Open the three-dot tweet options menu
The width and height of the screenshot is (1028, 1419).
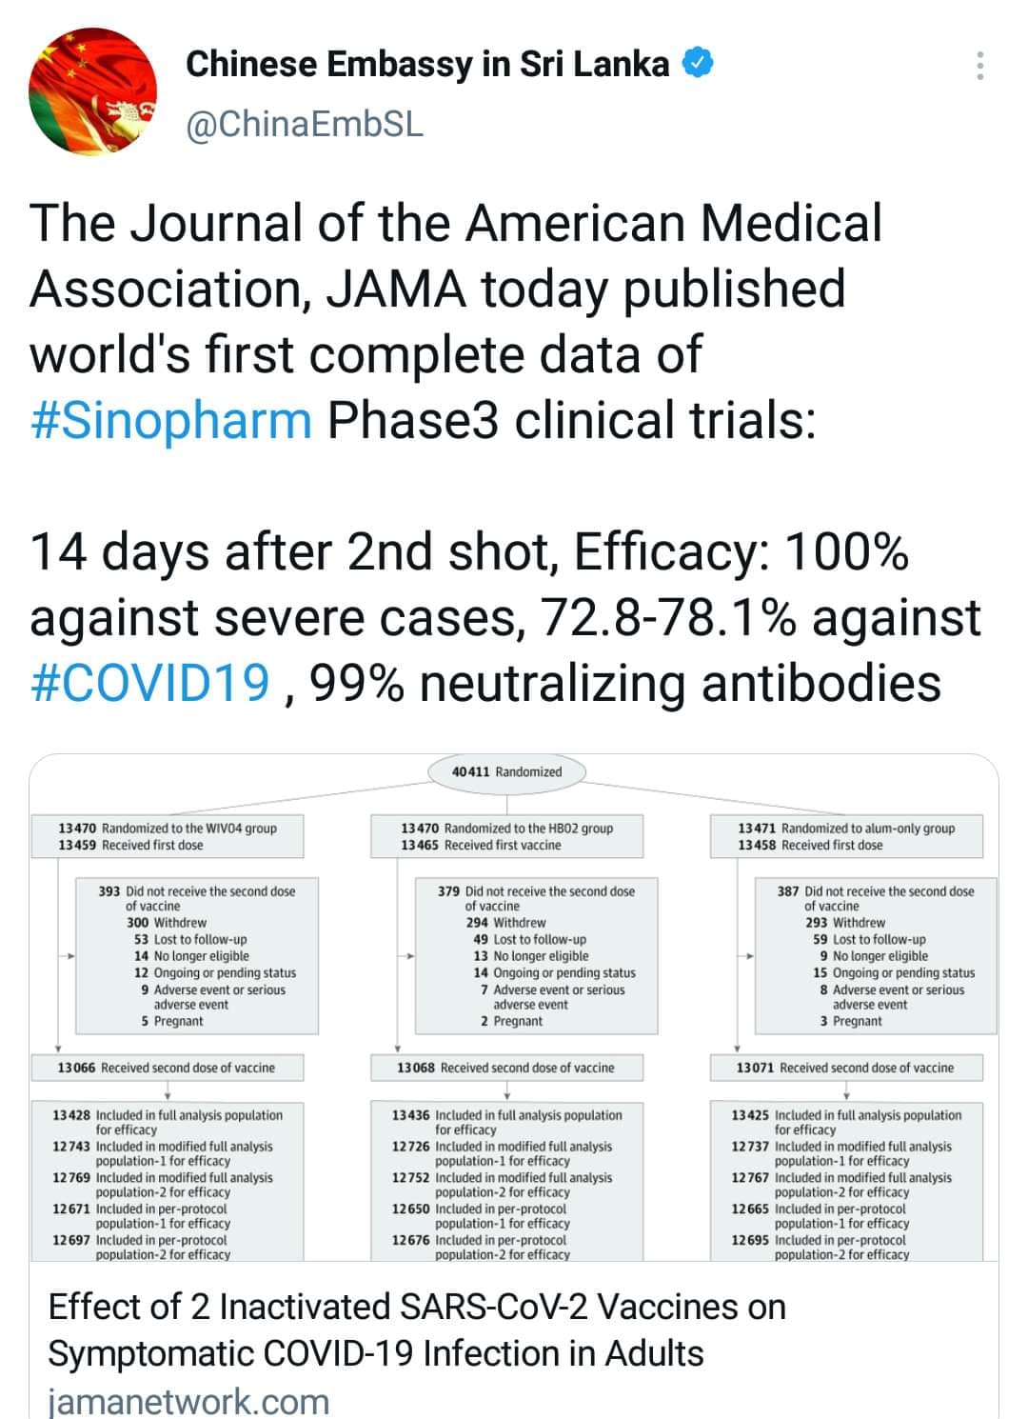coord(979,66)
